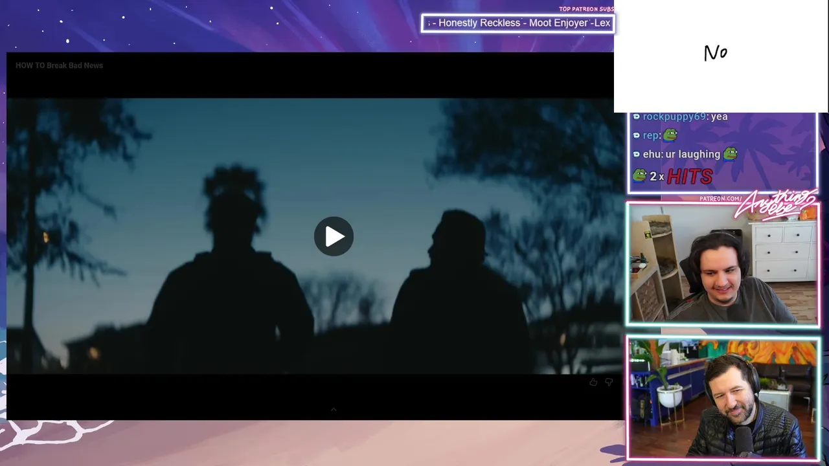829x466 pixels.
Task: Click the badge icon next to rockpuppy69
Action: (636, 116)
